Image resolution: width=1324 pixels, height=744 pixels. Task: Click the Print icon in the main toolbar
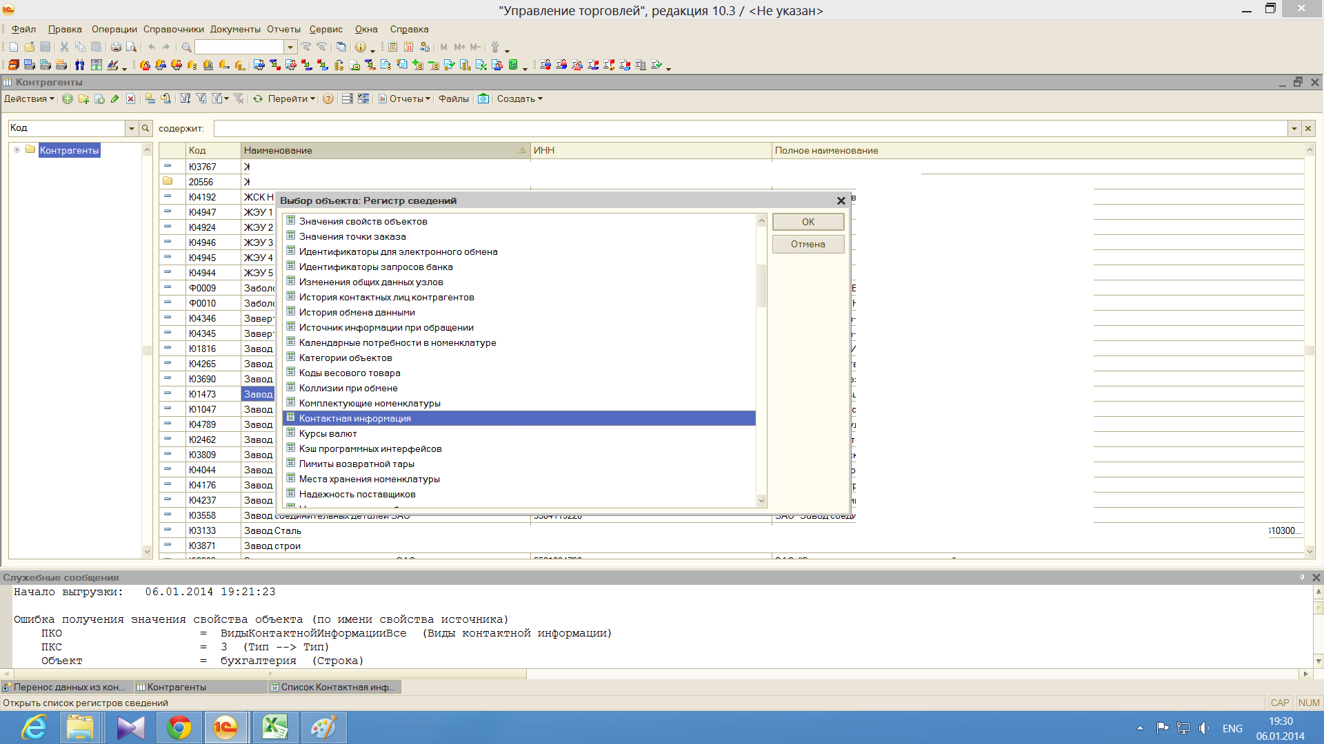tap(116, 47)
